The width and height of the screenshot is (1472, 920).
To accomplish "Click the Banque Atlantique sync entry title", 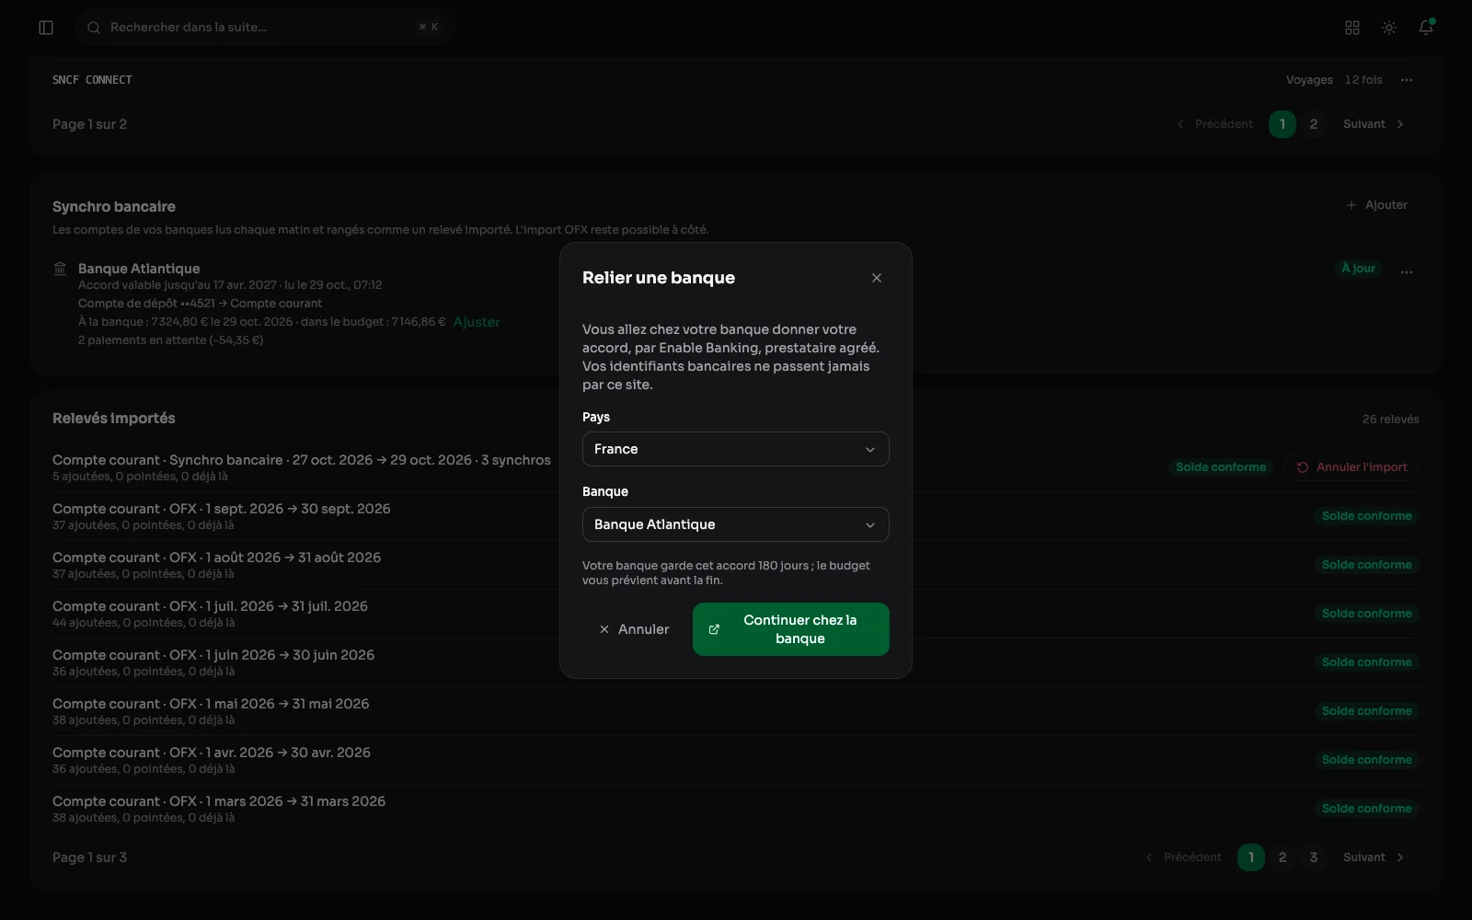I will (139, 269).
